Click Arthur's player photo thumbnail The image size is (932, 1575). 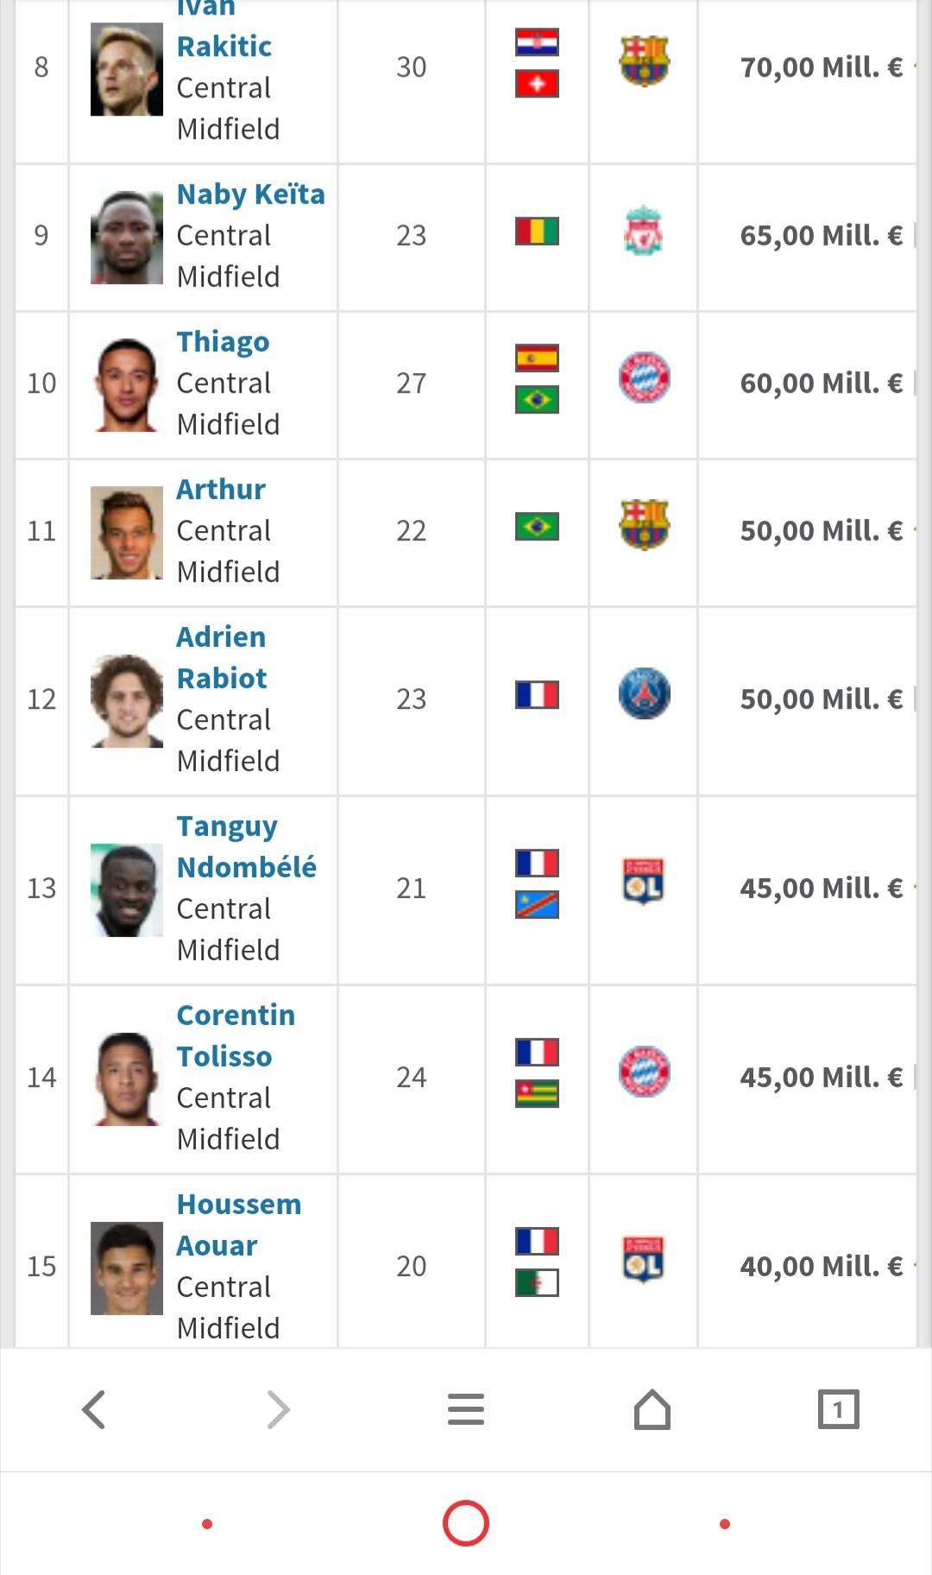[127, 533]
